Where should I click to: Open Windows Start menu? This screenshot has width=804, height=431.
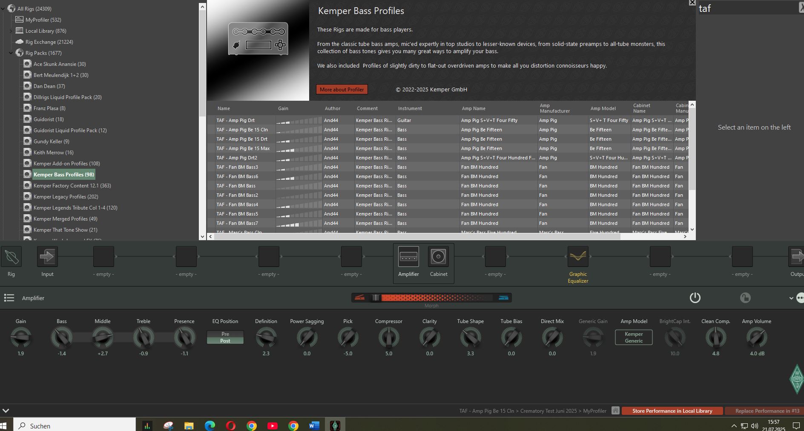[3, 425]
